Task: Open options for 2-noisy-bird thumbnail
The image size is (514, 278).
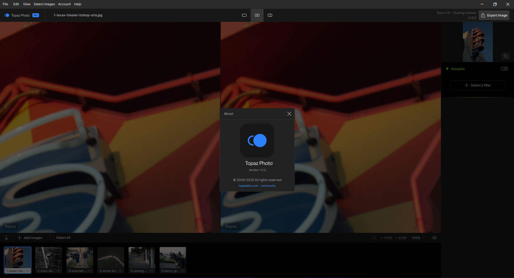Action: 58,271
